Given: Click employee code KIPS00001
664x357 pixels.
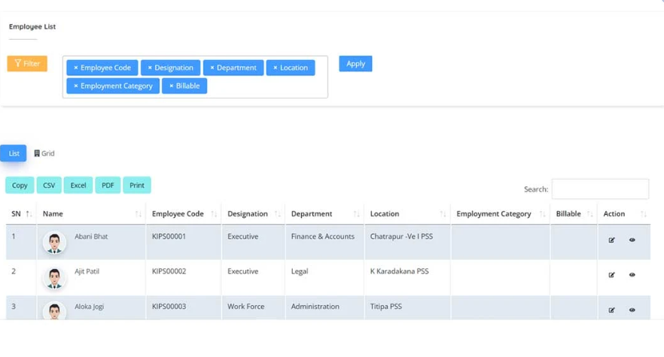Looking at the screenshot, I should [169, 237].
